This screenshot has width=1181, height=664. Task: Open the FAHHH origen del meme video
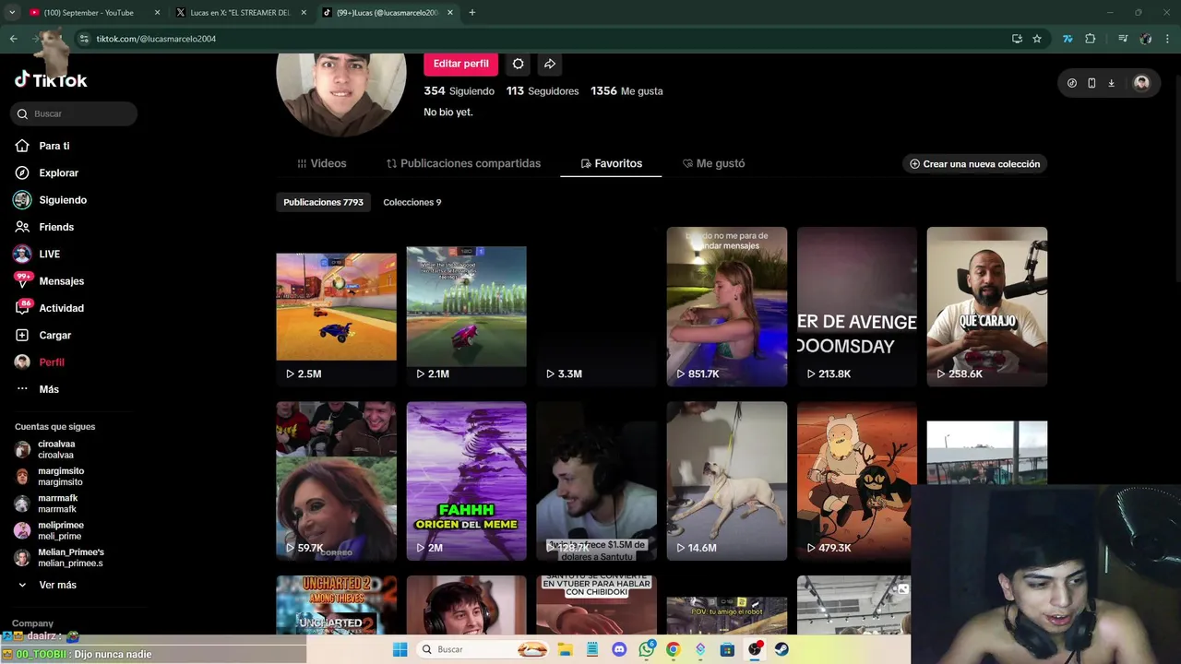[466, 480]
